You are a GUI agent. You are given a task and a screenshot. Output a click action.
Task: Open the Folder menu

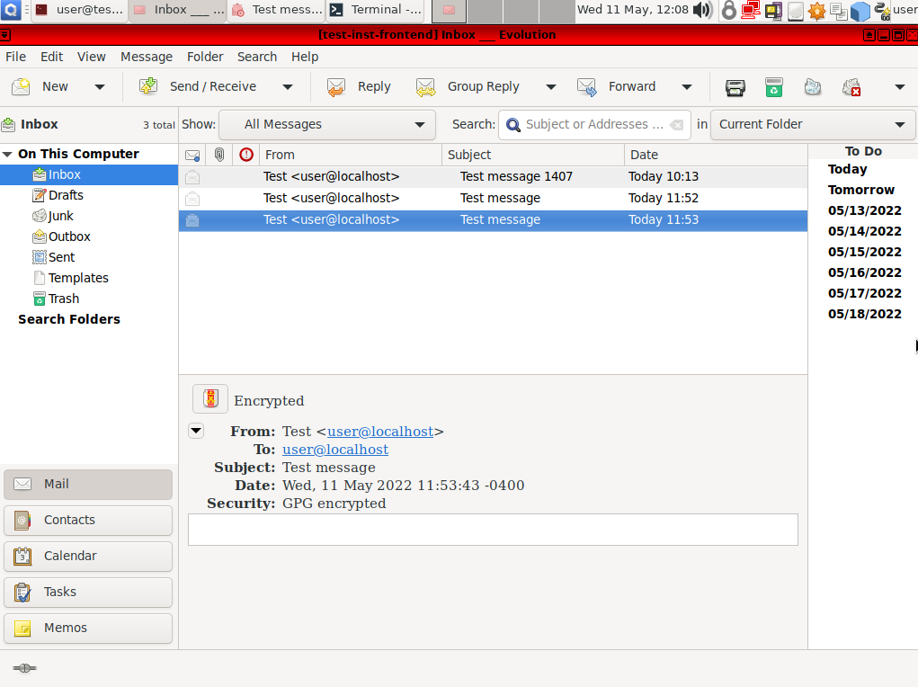tap(205, 57)
